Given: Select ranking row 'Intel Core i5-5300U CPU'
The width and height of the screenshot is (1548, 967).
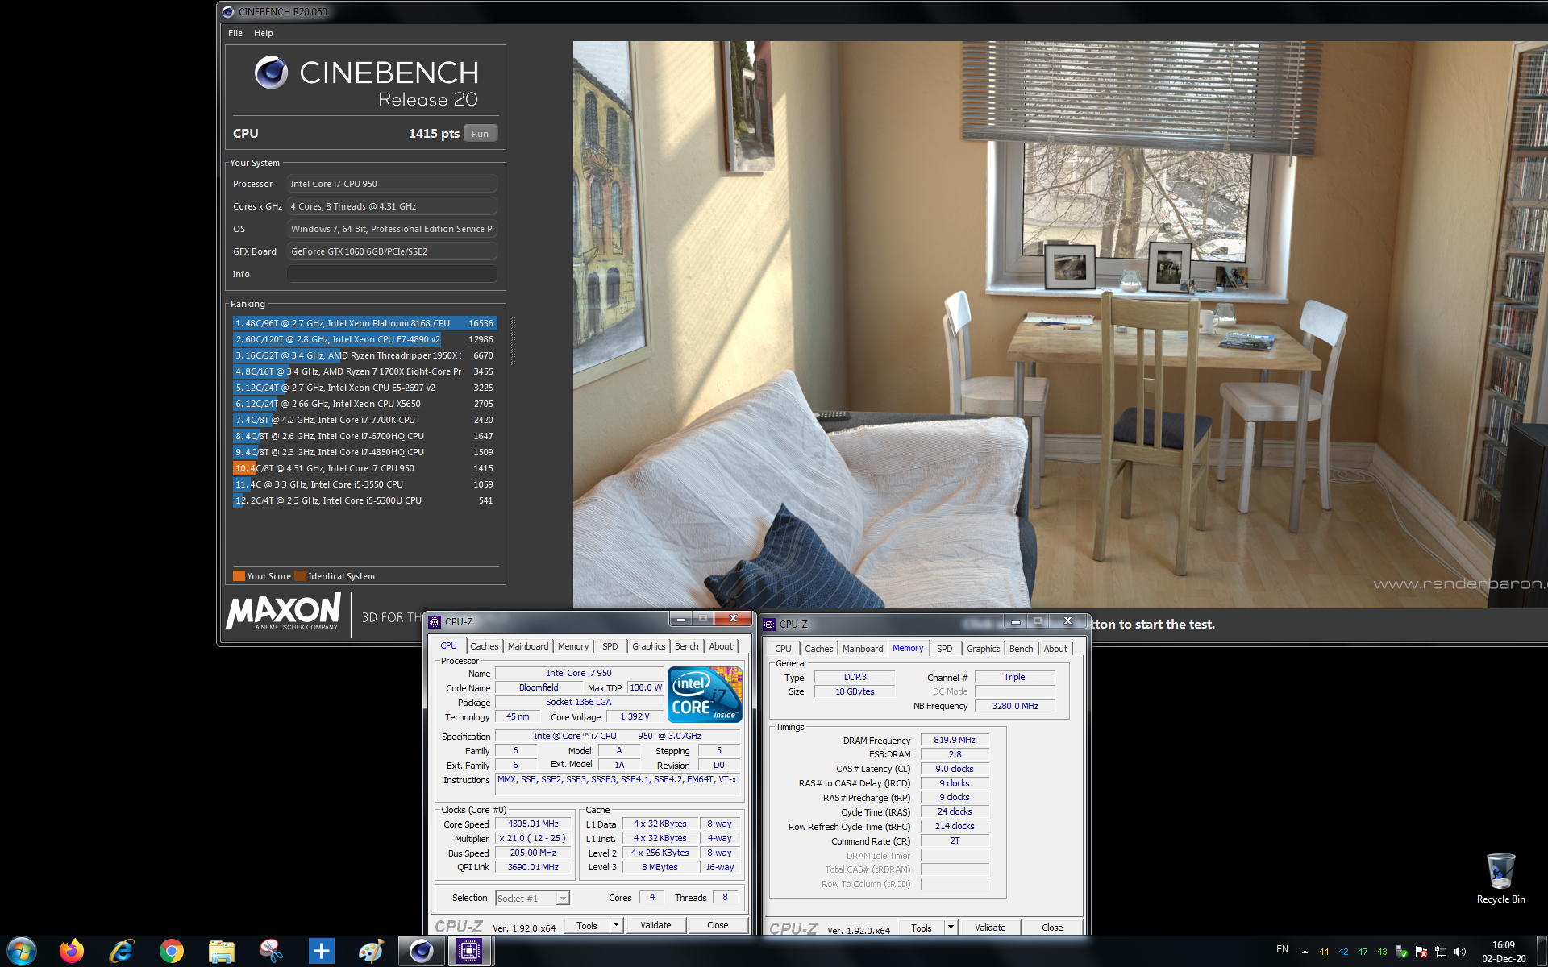Looking at the screenshot, I should tap(364, 500).
